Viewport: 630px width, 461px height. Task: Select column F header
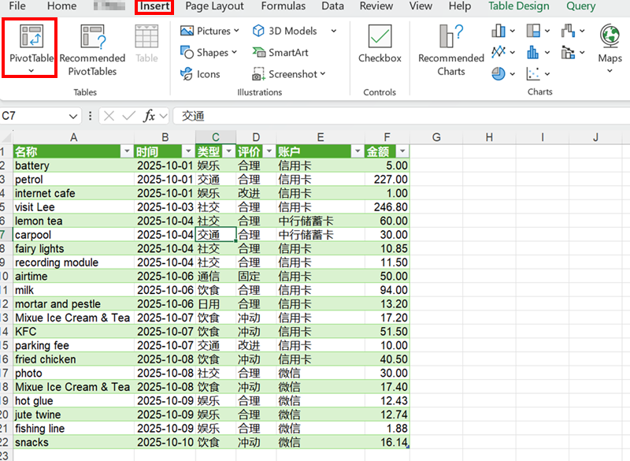coord(387,137)
